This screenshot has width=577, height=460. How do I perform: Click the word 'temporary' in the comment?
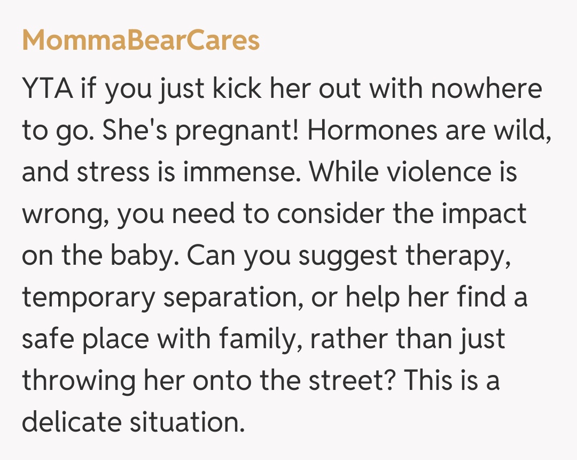(88, 297)
